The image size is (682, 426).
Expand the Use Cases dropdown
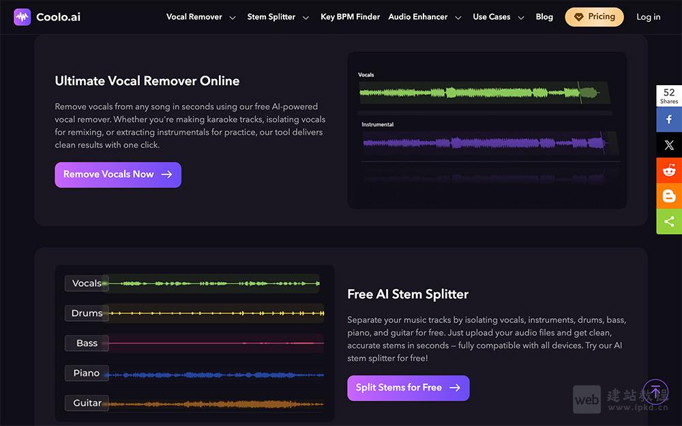tap(521, 18)
